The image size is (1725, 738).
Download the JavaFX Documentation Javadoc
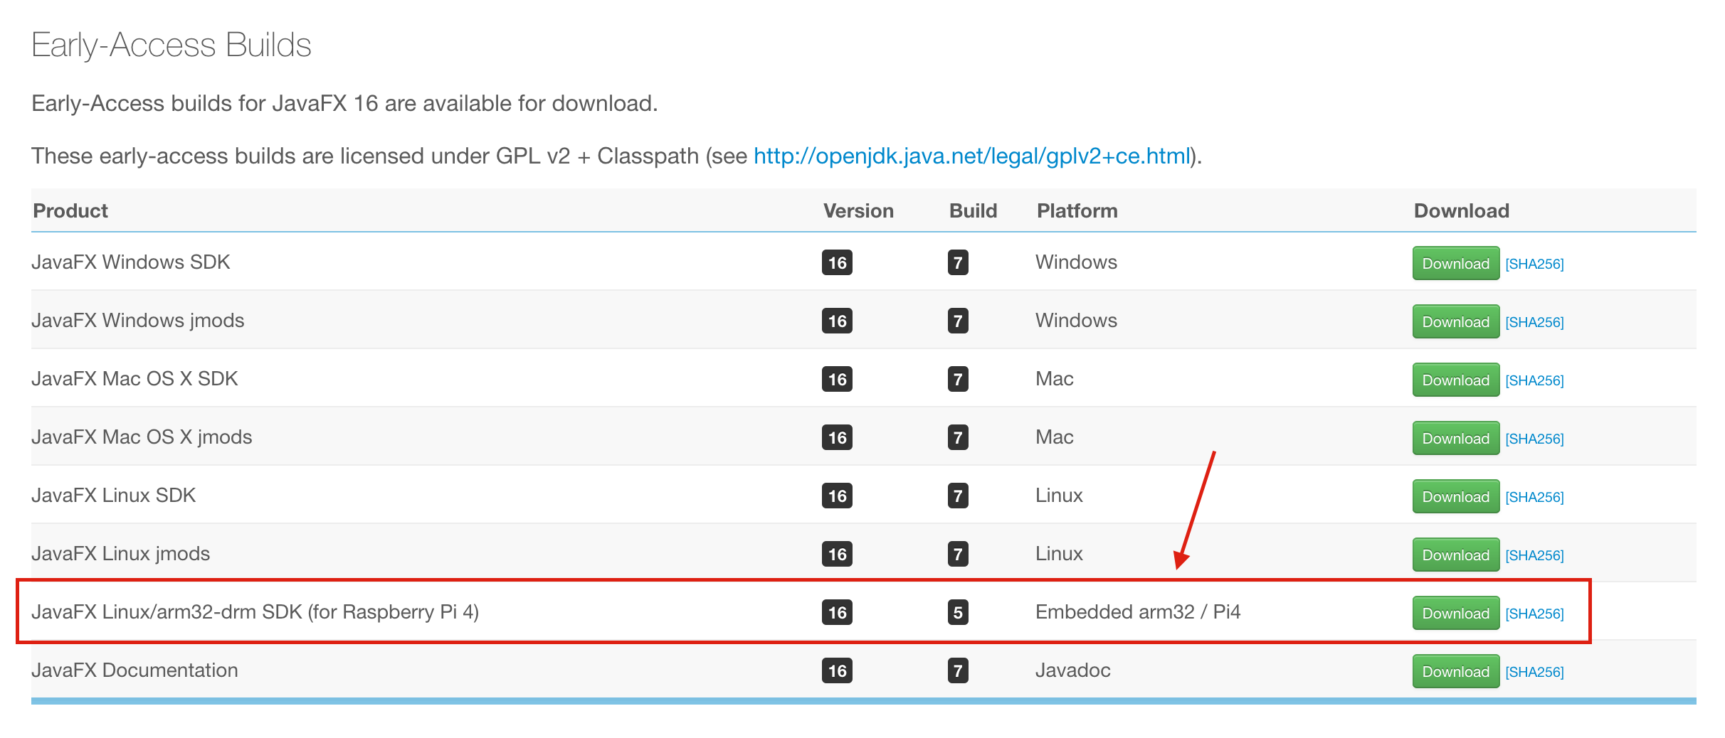[1455, 671]
